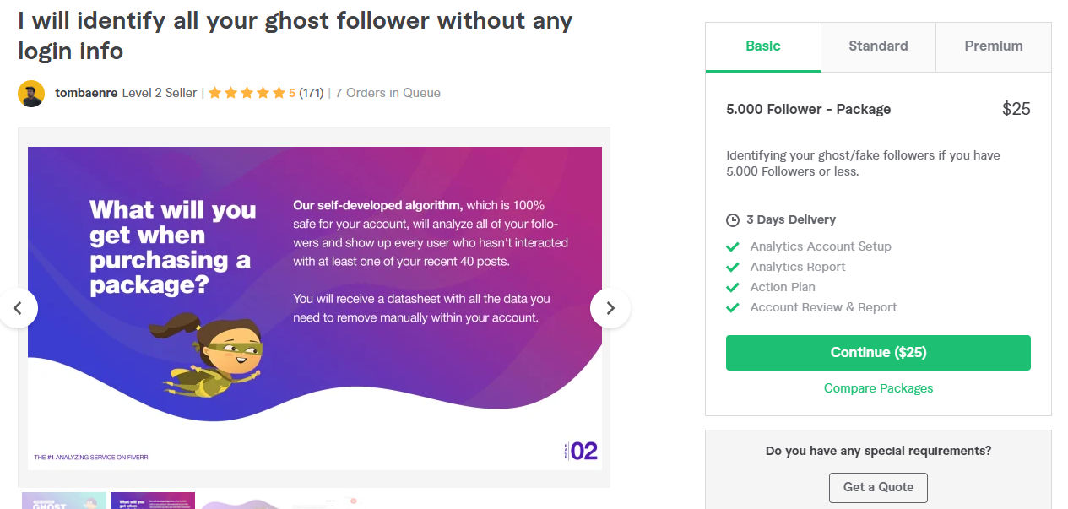Click the tombaenre seller avatar

click(x=31, y=94)
